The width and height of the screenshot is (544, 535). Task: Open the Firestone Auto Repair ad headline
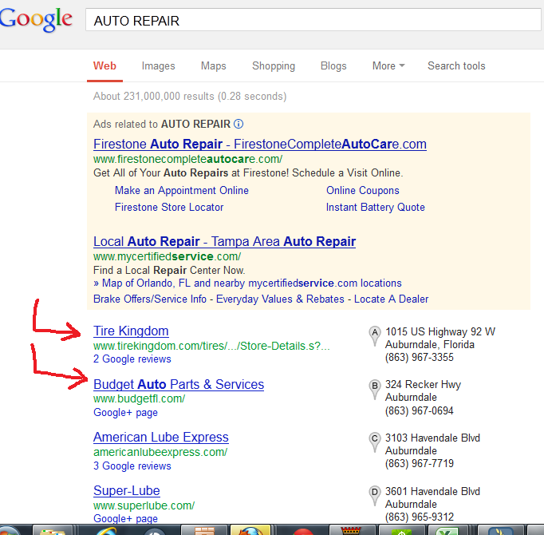(x=260, y=144)
